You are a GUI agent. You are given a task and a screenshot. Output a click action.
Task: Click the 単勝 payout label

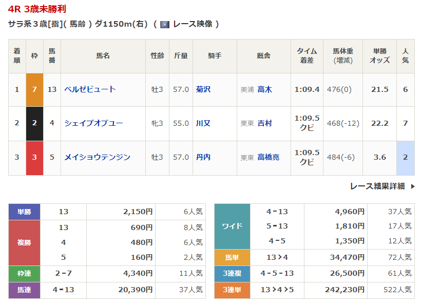(x=25, y=212)
